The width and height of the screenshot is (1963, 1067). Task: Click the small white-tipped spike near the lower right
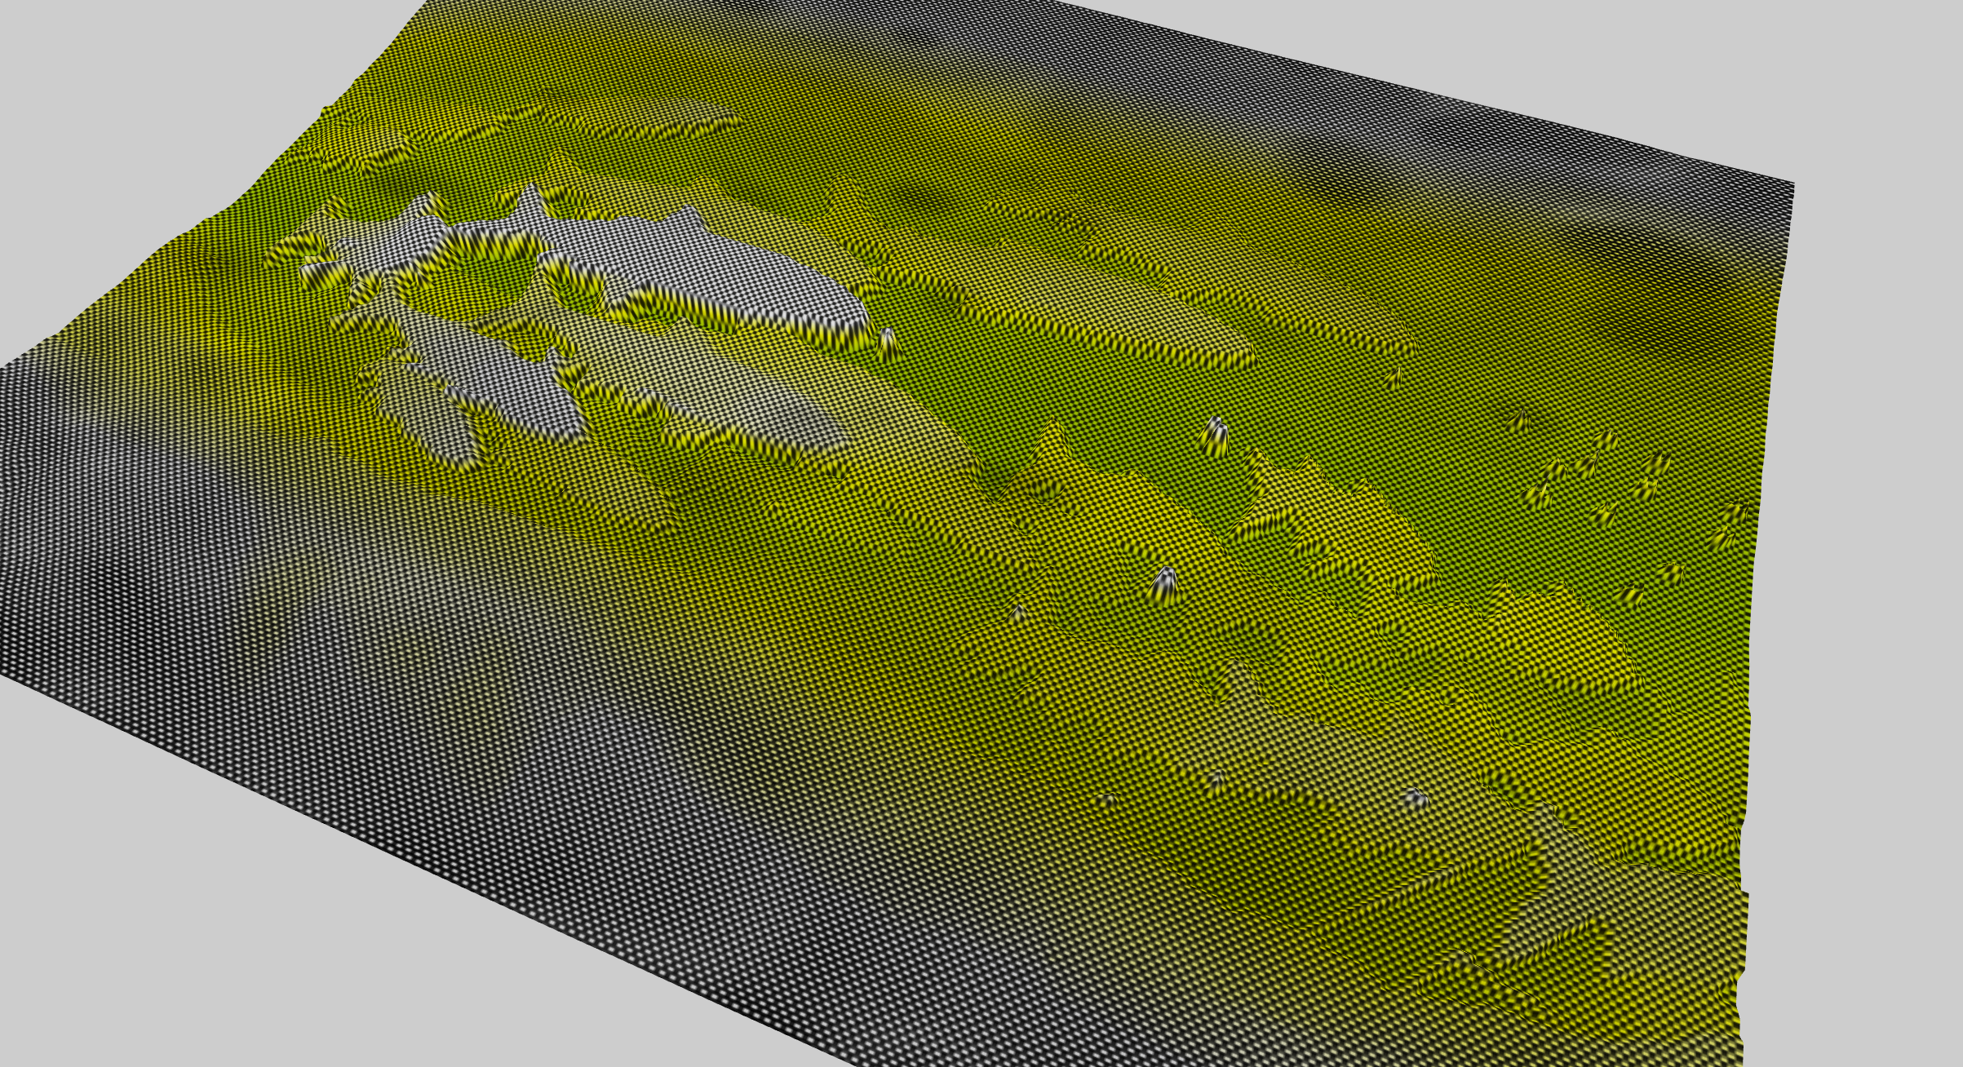click(x=1416, y=797)
